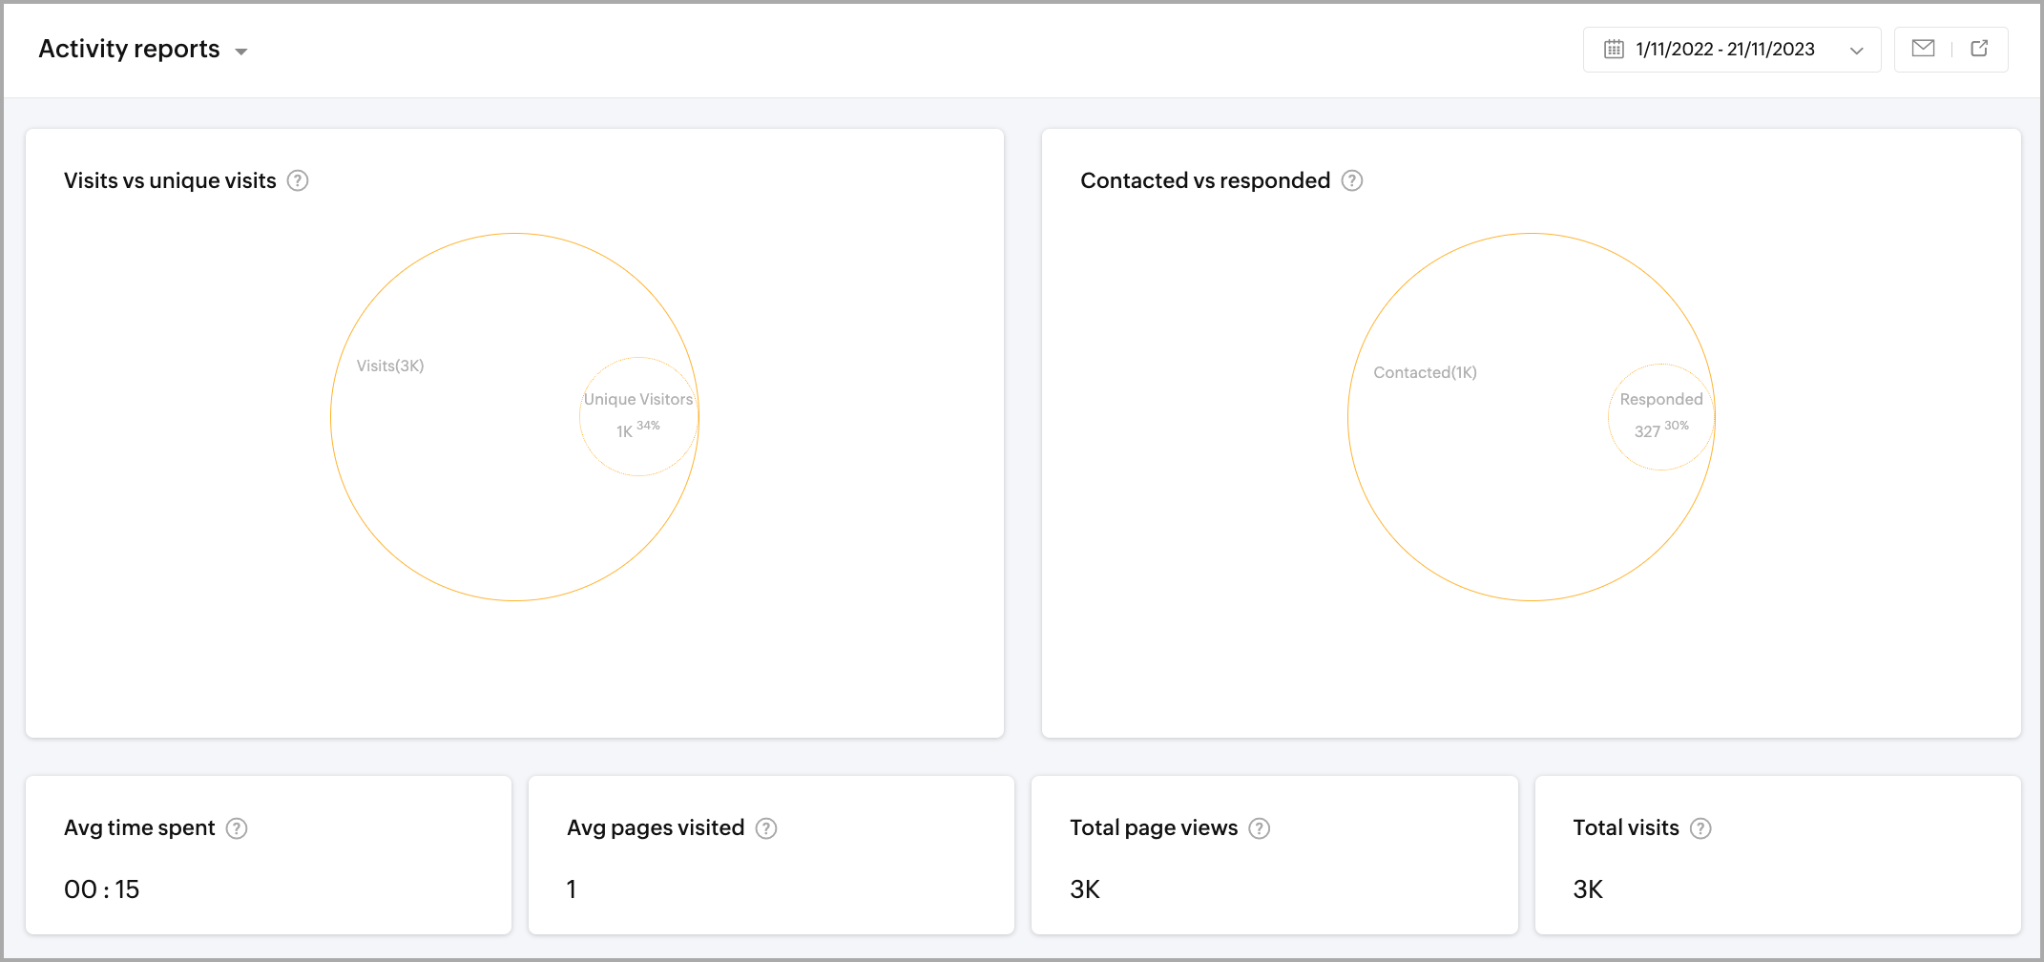Expand the Activity reports dropdown arrow
Image resolution: width=2044 pixels, height=962 pixels.
click(241, 52)
